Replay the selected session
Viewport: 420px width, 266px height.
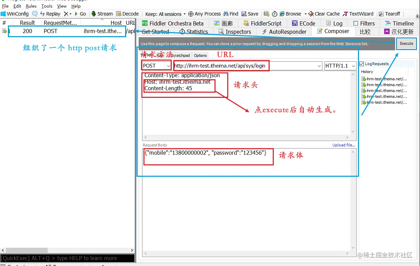pyautogui.click(x=50, y=14)
